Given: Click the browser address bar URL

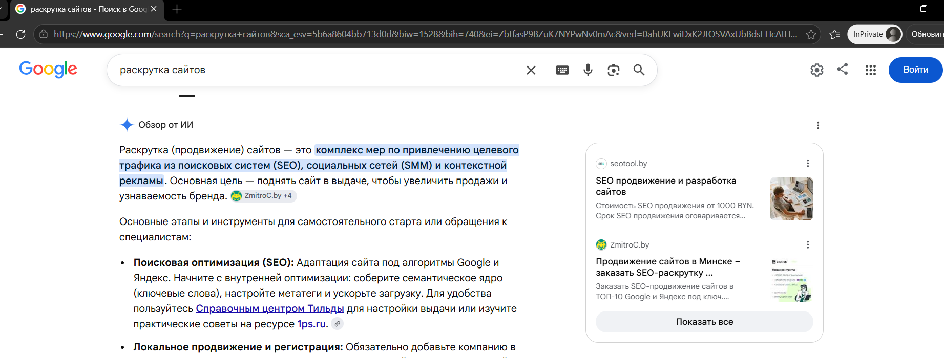Looking at the screenshot, I should [425, 34].
